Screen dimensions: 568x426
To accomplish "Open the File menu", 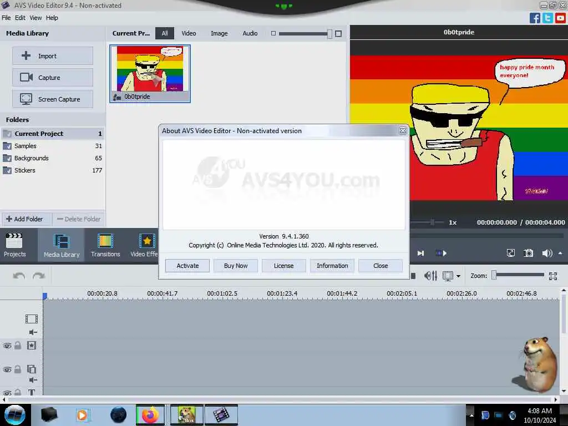I will point(6,18).
